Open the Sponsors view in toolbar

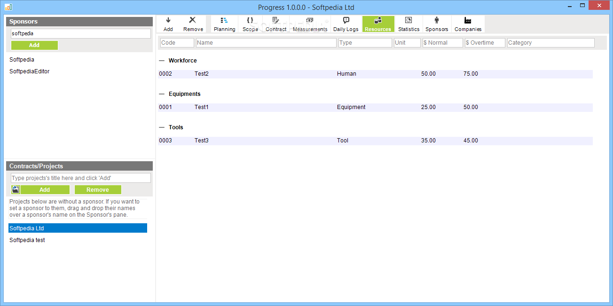[x=437, y=24]
